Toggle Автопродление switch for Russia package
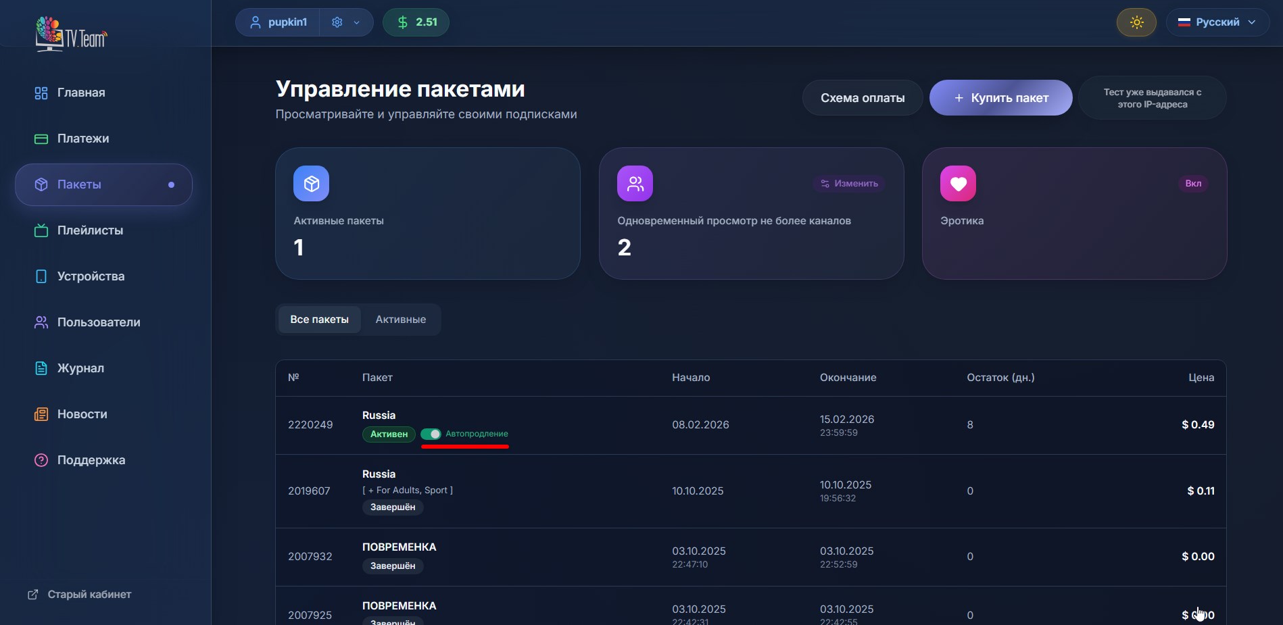This screenshot has height=625, width=1283. (x=431, y=434)
